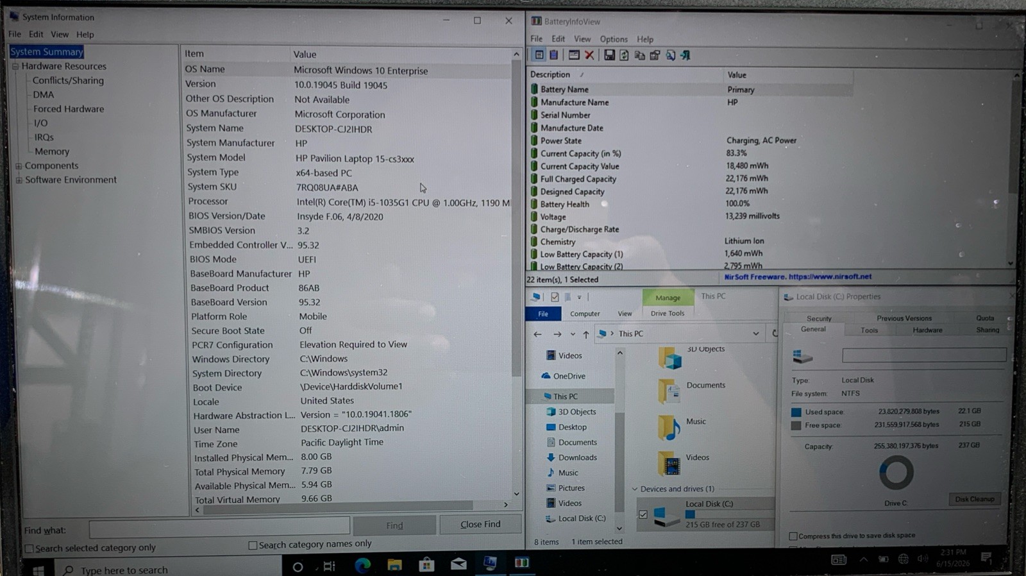This screenshot has height=576, width=1026.
Task: Click the Properties checkmark icon in Explorer title bar
Action: coord(555,297)
